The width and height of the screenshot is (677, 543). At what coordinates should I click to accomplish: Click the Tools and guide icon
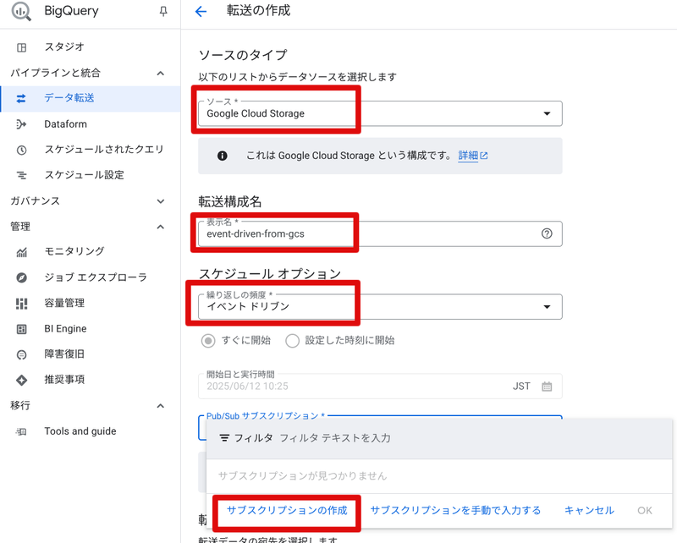pos(21,431)
